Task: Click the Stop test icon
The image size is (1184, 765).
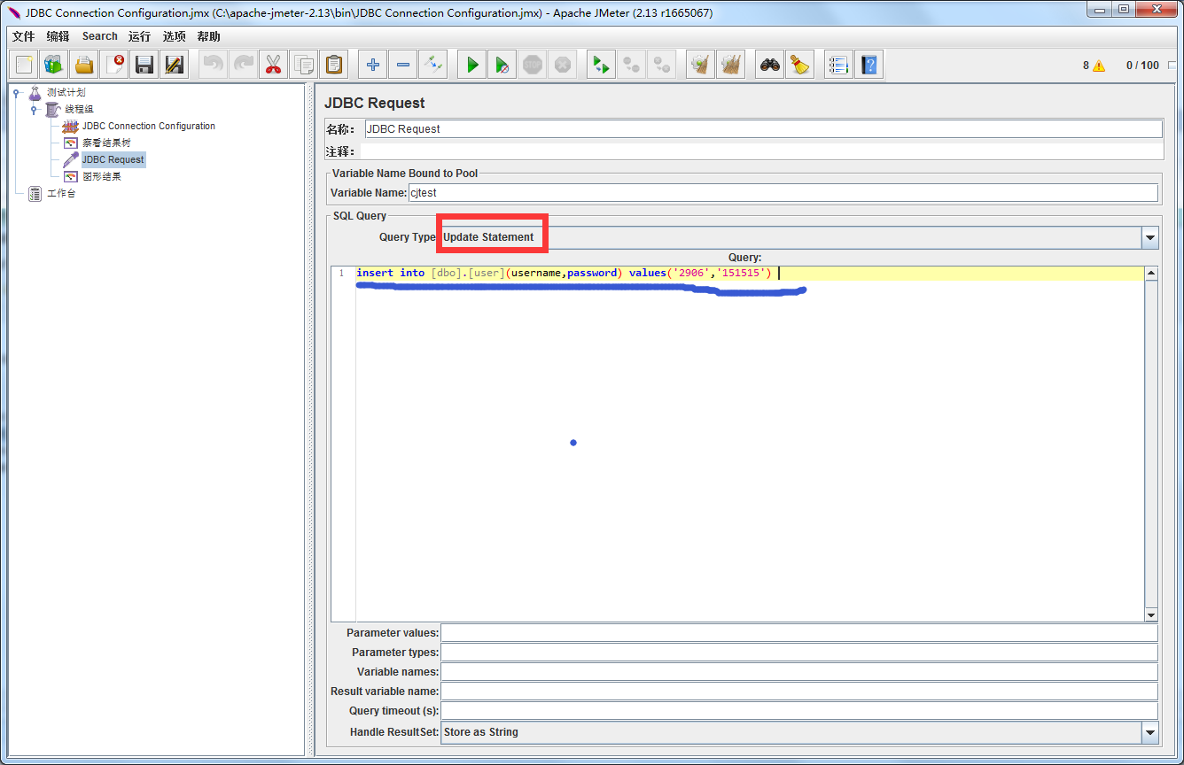Action: click(x=533, y=65)
